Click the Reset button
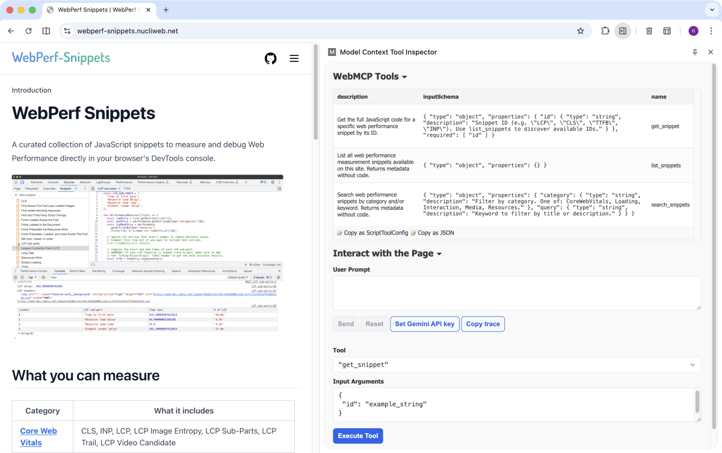 tap(374, 324)
